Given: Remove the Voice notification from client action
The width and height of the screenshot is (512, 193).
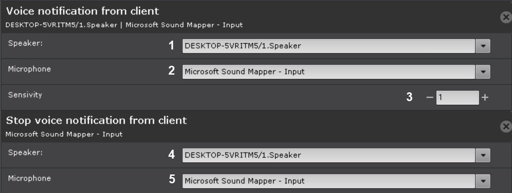Looking at the screenshot, I should coord(505,17).
